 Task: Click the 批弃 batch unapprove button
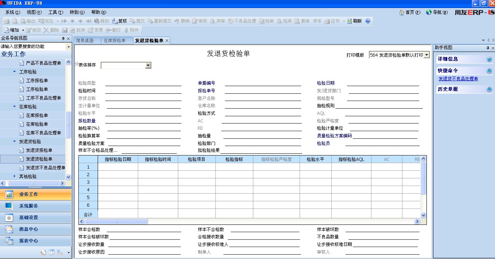pos(284,21)
